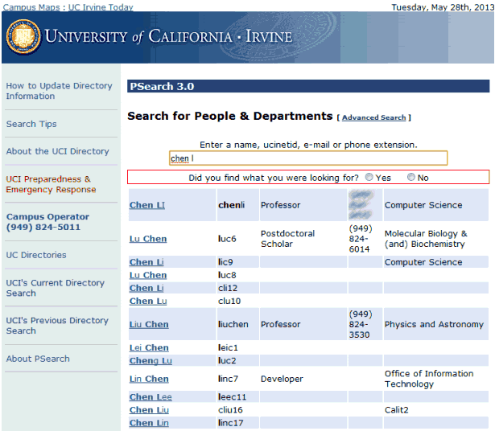This screenshot has width=495, height=431.
Task: Open UCI's Previous Directory Search
Action: coord(57,326)
